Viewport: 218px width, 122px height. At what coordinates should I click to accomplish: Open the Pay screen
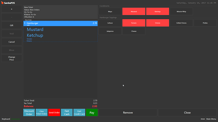(92, 113)
